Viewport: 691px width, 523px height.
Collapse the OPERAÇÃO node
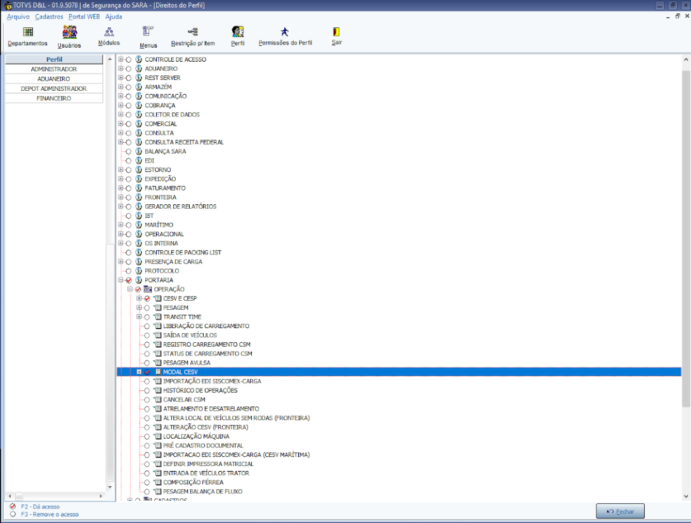[129, 289]
